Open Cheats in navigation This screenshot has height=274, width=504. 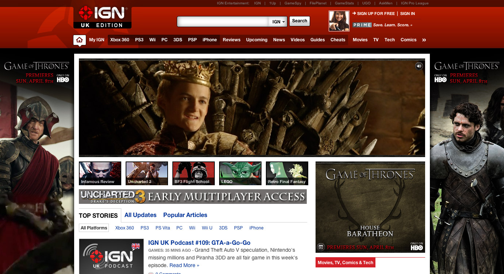pyautogui.click(x=338, y=40)
